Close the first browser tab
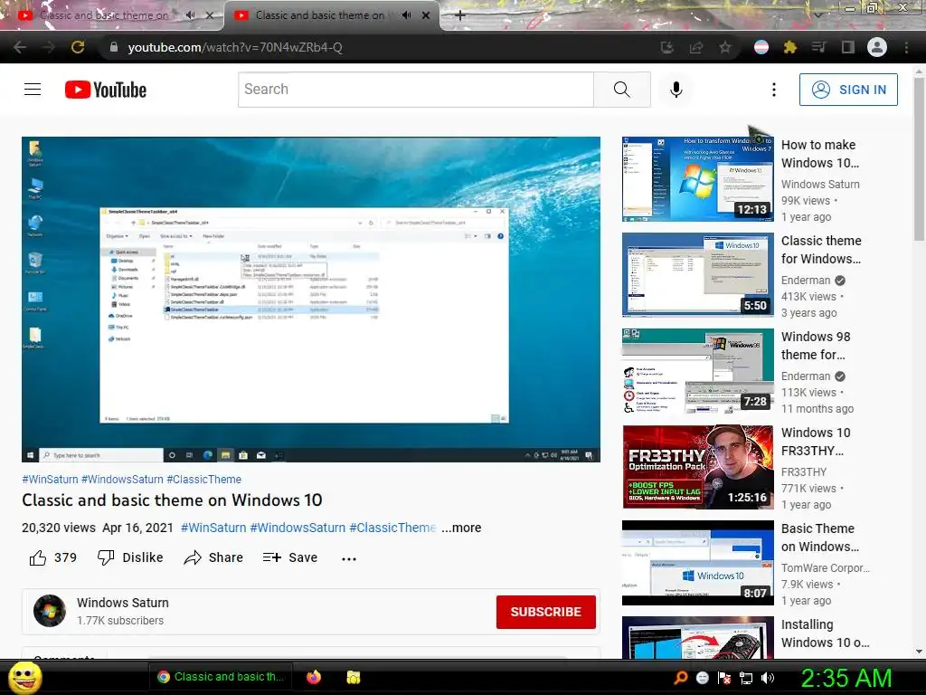Image resolution: width=926 pixels, height=695 pixels. click(210, 15)
